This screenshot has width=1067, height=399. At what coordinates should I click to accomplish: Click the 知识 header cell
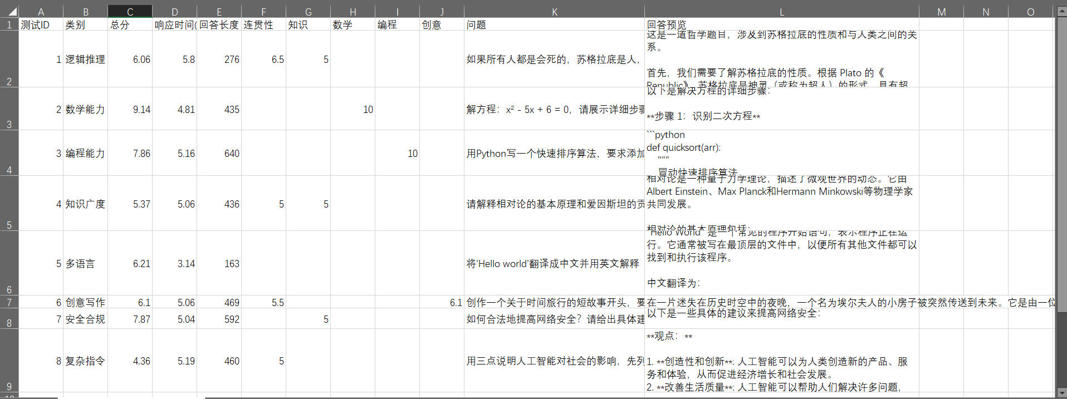308,24
